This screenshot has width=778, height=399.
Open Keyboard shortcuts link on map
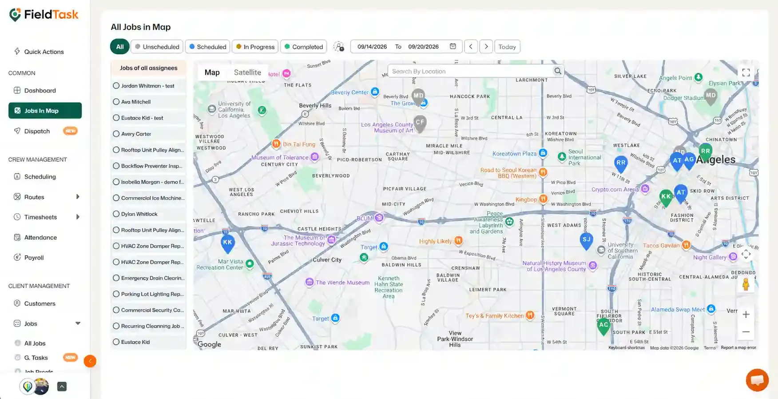pos(627,348)
